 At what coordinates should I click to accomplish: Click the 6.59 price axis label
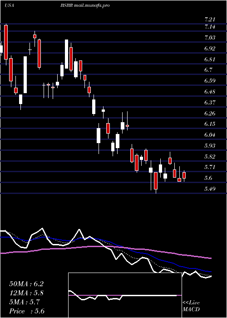click(210, 81)
